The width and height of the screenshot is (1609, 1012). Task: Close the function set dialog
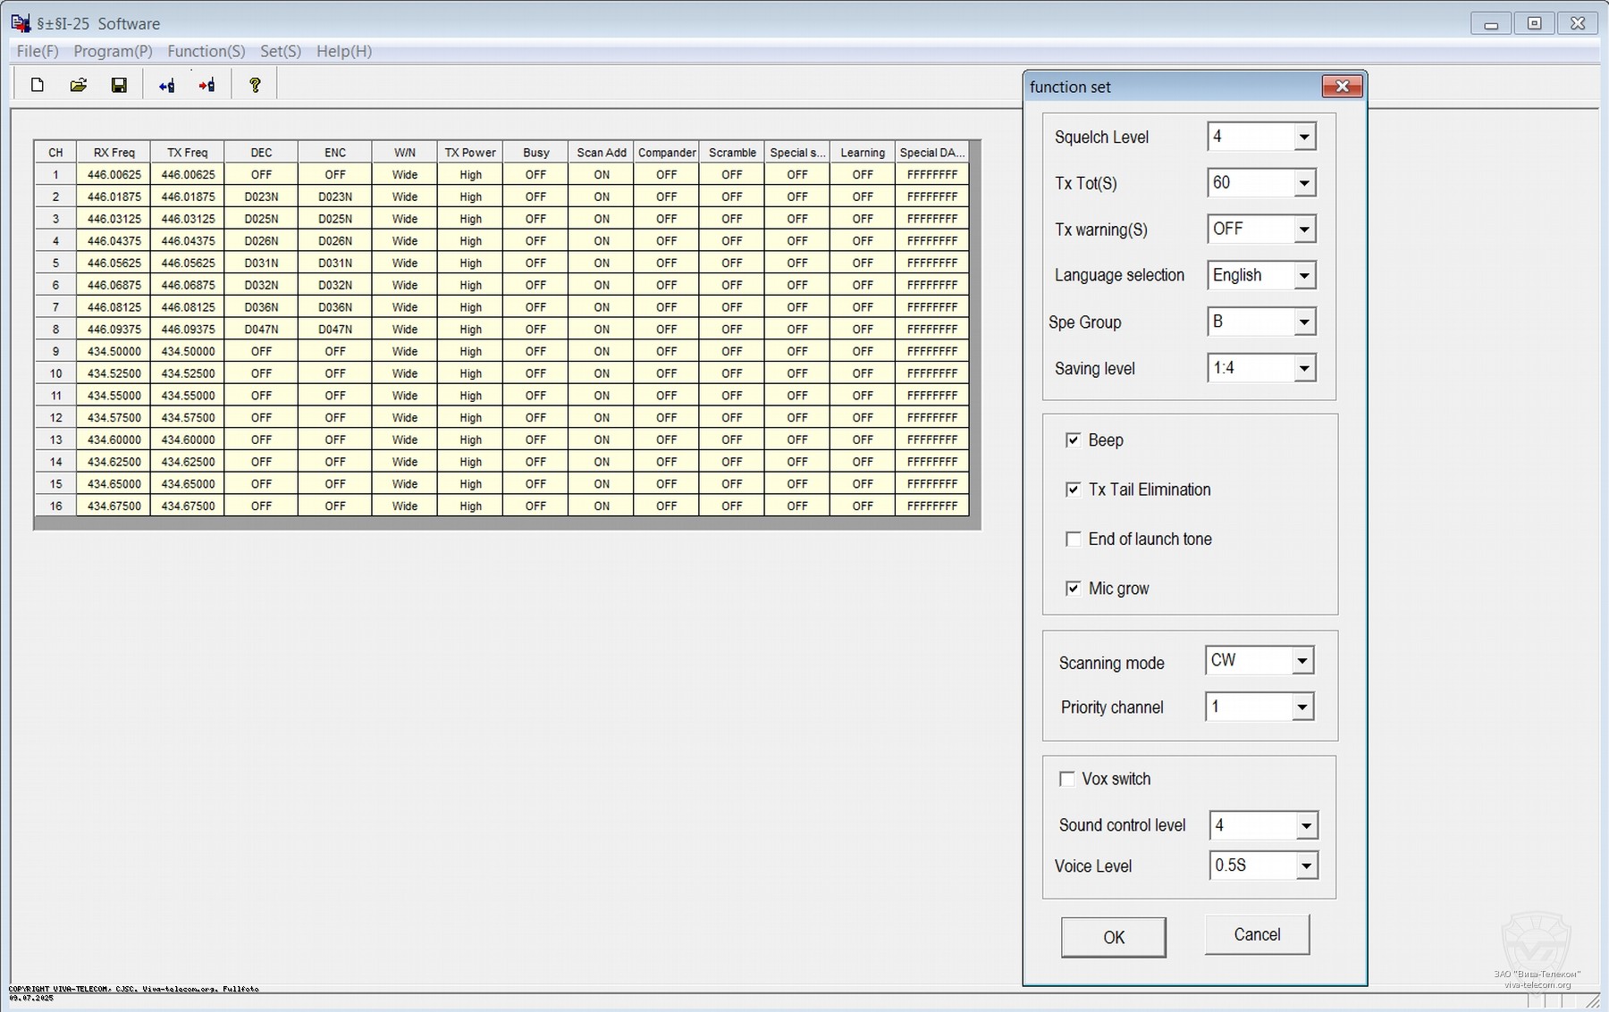pos(1342,87)
